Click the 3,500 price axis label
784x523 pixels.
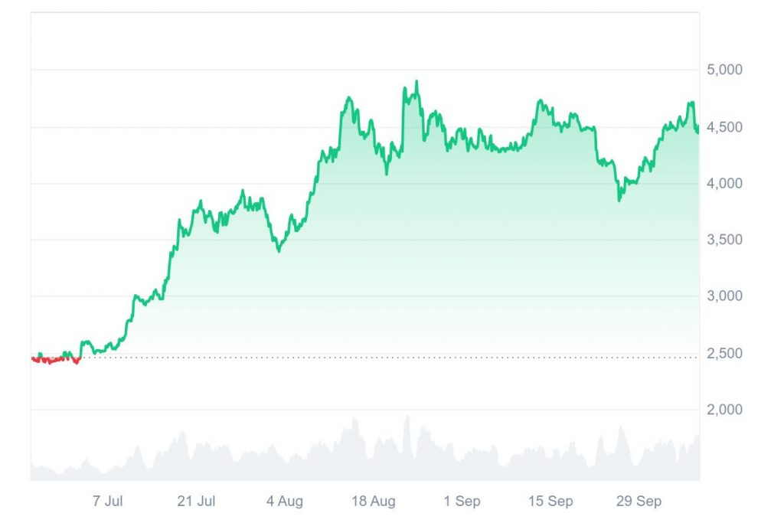pos(725,240)
